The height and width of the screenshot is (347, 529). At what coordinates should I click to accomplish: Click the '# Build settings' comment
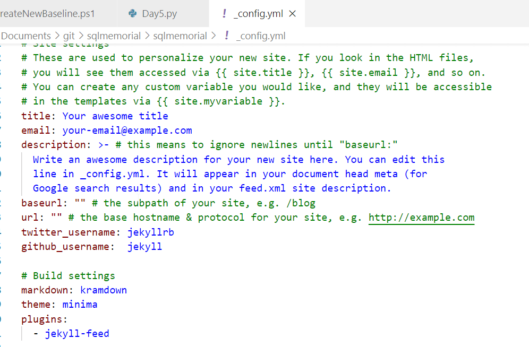click(x=68, y=275)
